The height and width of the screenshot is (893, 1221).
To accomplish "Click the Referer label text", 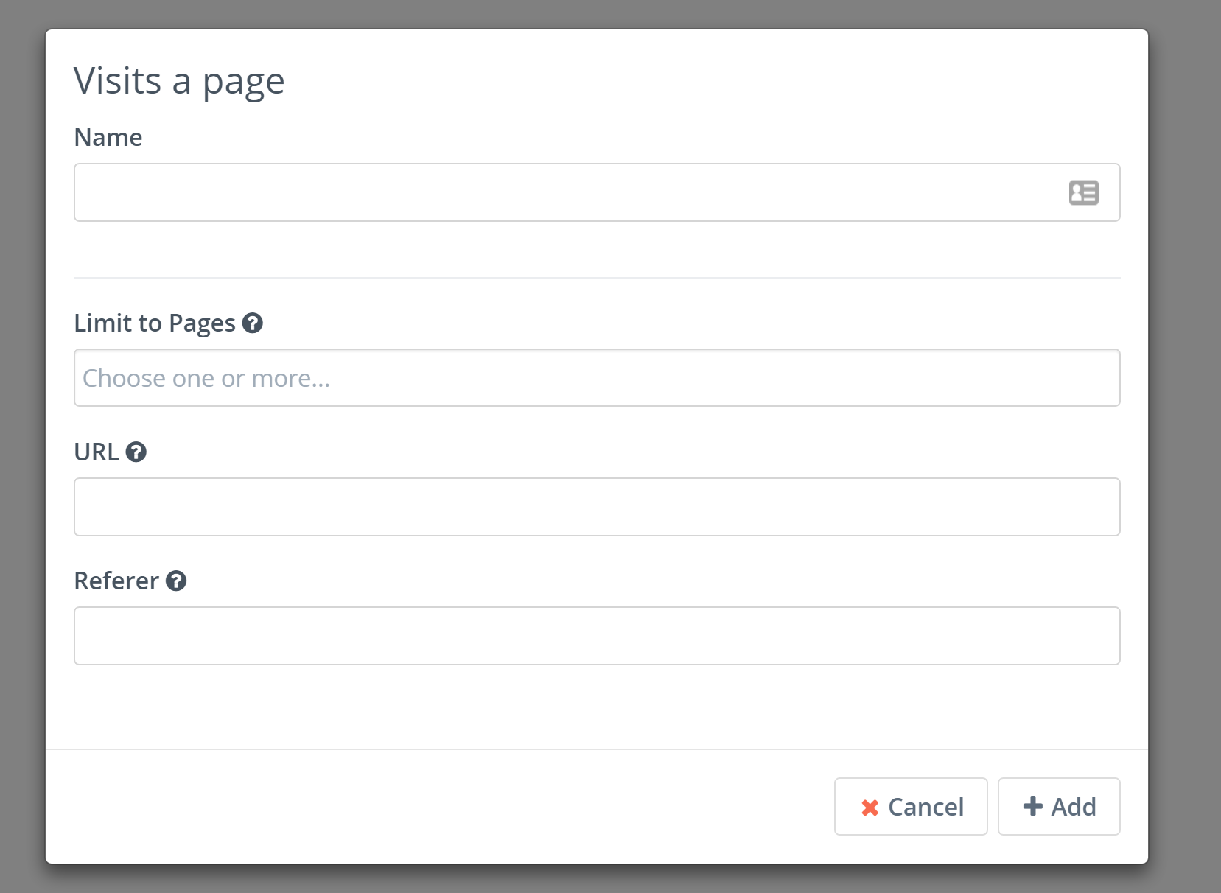I will 116,581.
